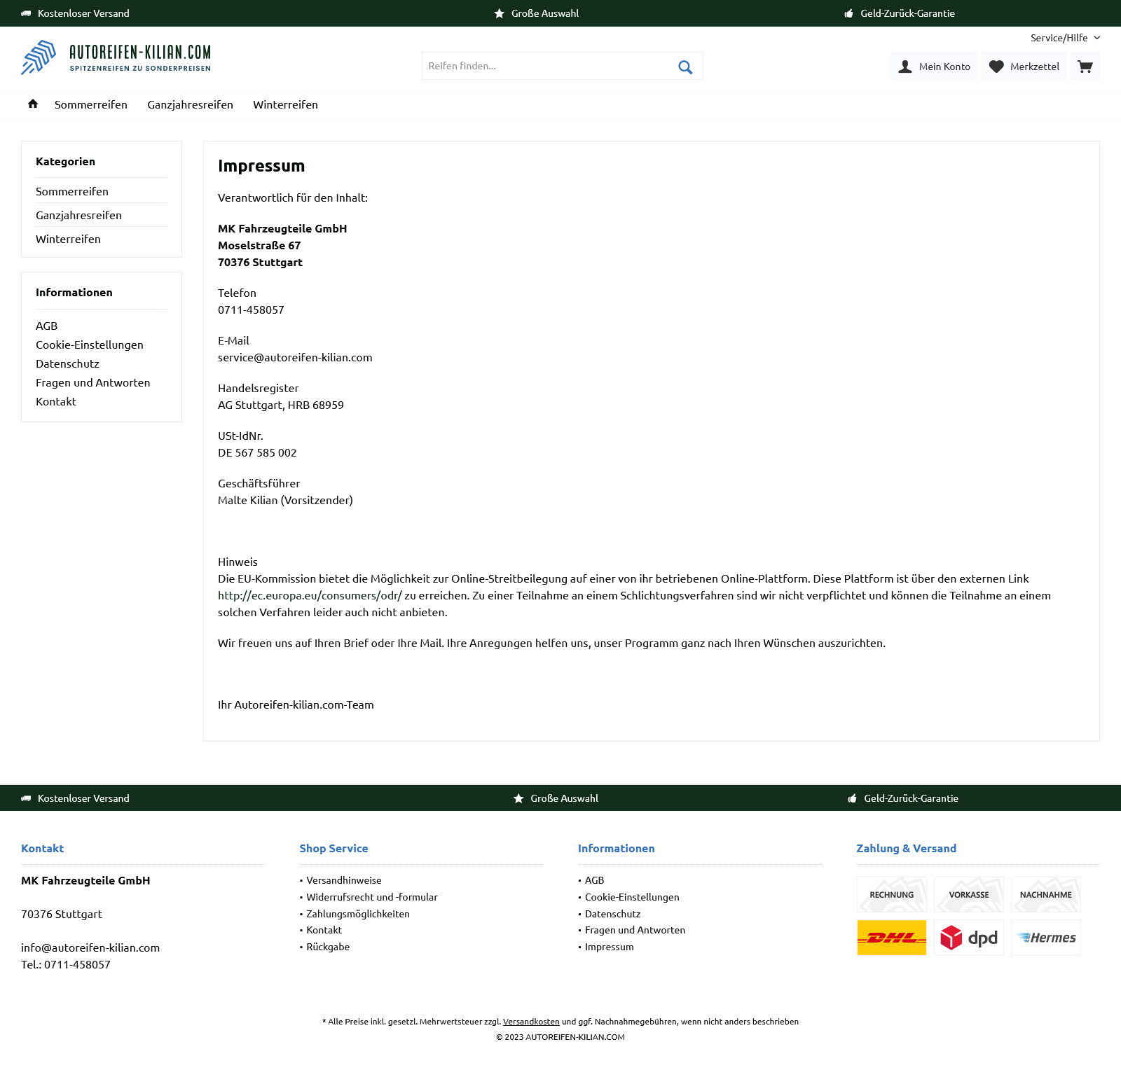
Task: Click the star icon in top banner
Action: point(499,13)
